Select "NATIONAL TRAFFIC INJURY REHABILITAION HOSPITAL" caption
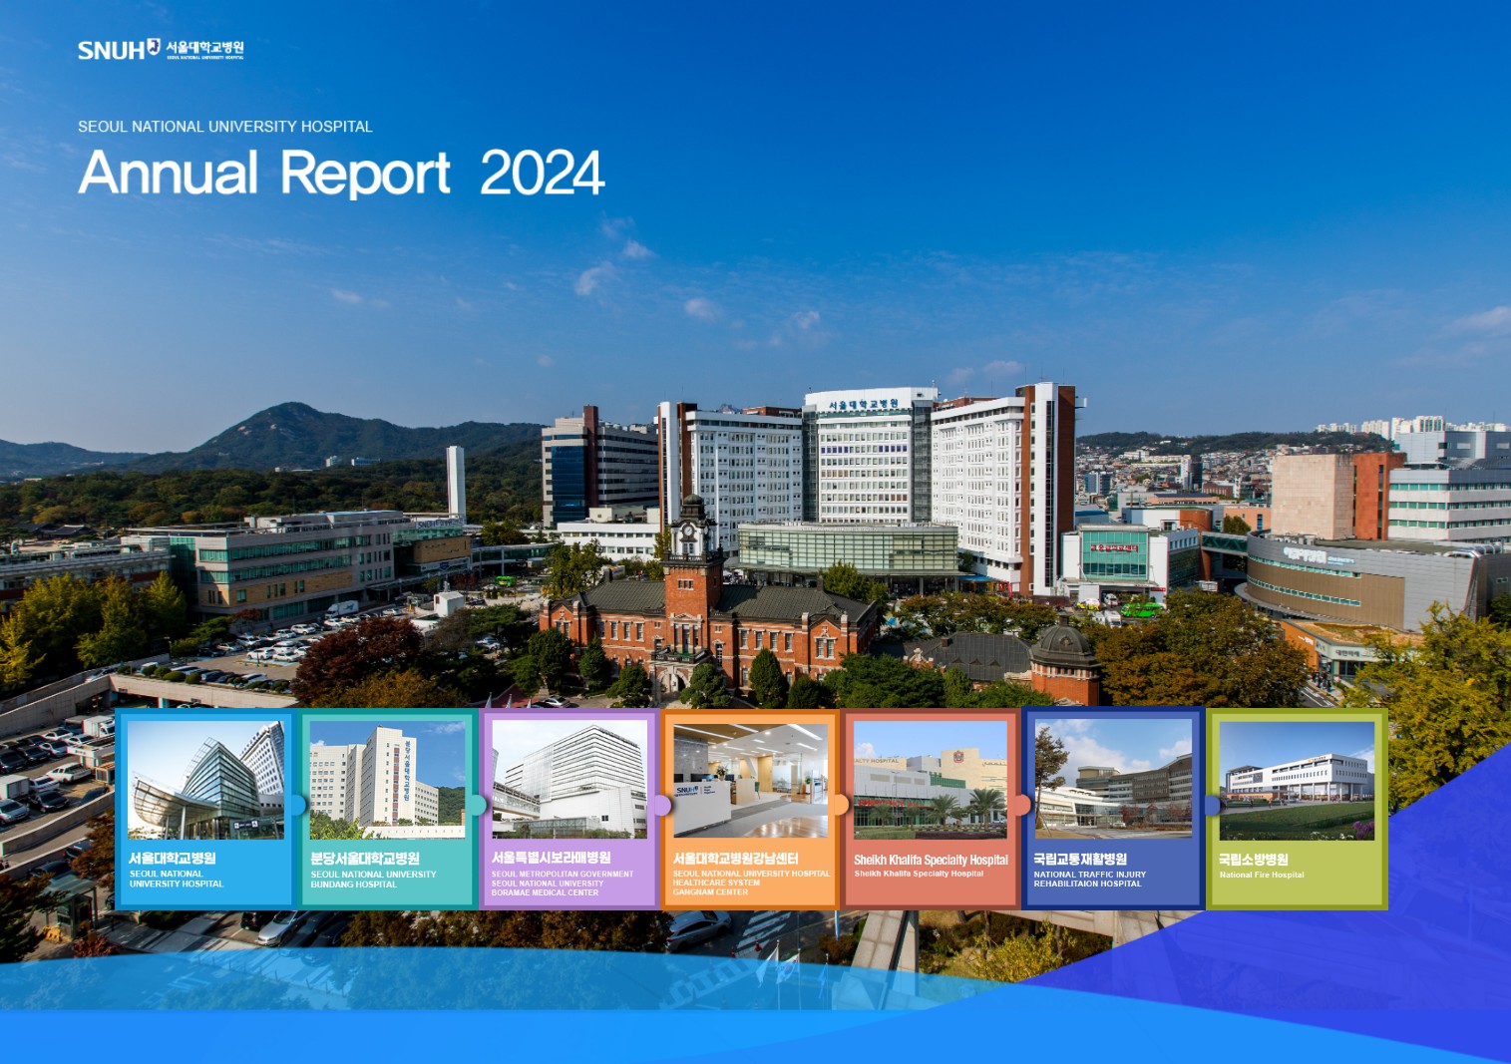 (x=1090, y=879)
